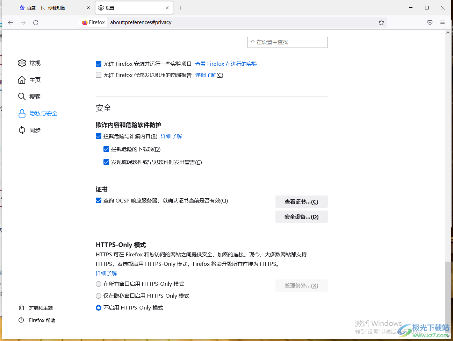Click the Baidu paw favicon on first tab
The image size is (453, 341).
pyautogui.click(x=22, y=8)
